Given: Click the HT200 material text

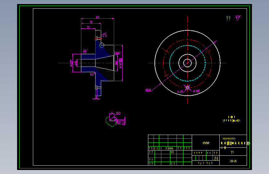Looking at the screenshot, I should click(x=206, y=143).
